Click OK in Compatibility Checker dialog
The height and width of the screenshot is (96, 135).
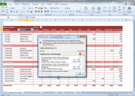[x=80, y=74]
